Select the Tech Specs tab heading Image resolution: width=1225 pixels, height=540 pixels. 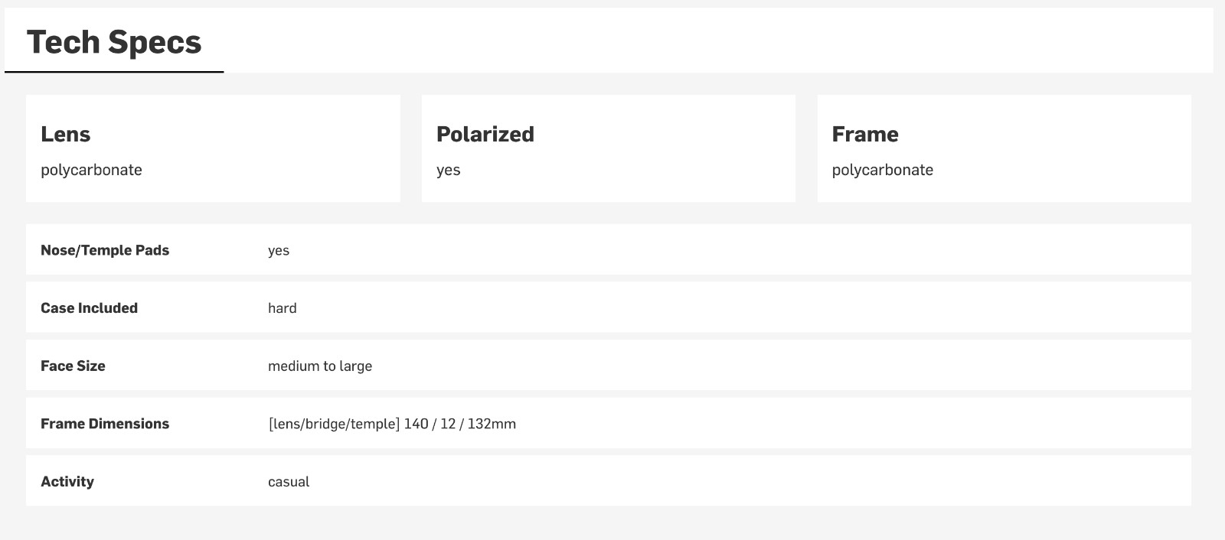pyautogui.click(x=114, y=42)
